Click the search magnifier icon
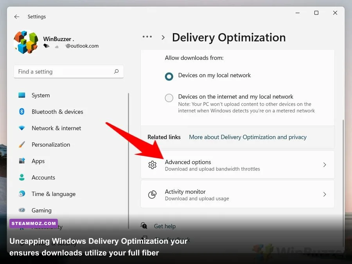The image size is (352, 264). point(116,71)
